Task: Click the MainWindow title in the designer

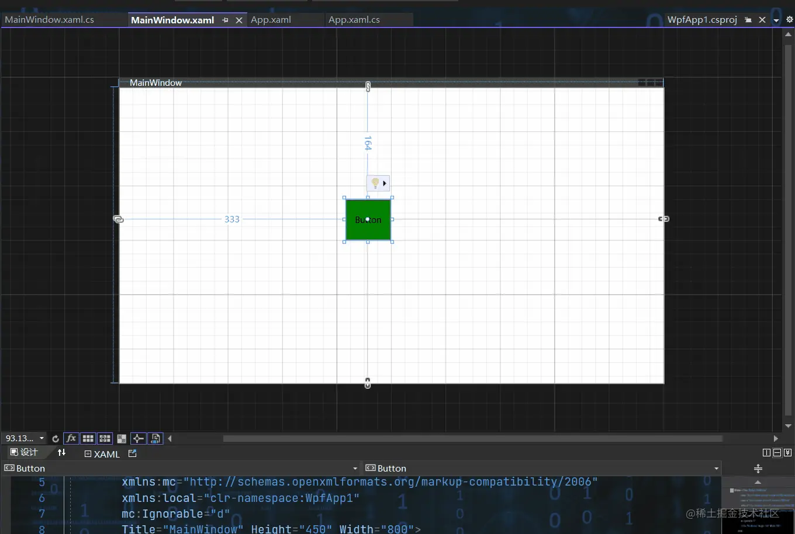Action: coord(155,83)
